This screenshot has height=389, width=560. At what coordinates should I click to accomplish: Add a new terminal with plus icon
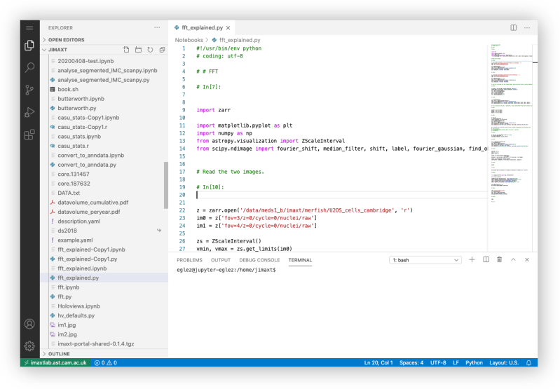coord(472,260)
